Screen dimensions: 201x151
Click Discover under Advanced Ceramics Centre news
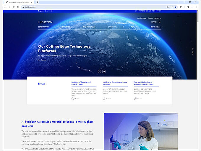pyautogui.click(x=138, y=99)
